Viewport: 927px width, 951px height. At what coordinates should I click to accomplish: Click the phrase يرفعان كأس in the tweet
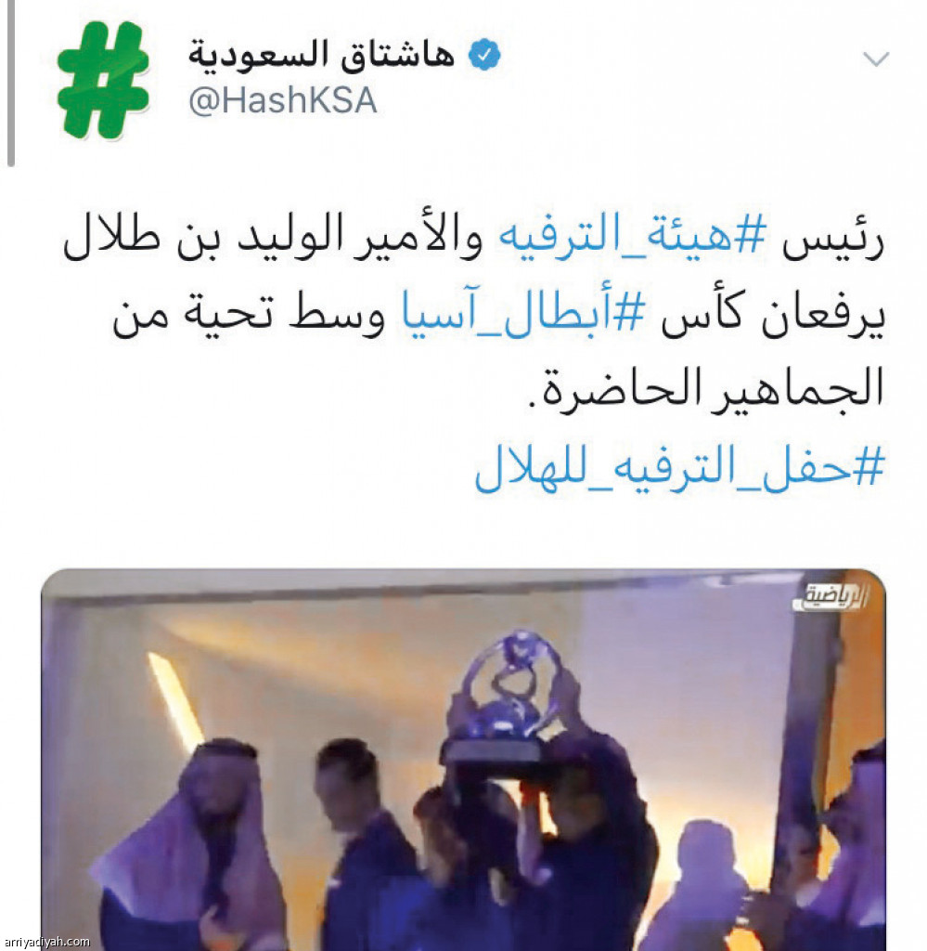pos(773,316)
